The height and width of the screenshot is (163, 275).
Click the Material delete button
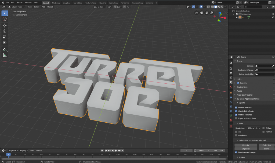[246, 145]
